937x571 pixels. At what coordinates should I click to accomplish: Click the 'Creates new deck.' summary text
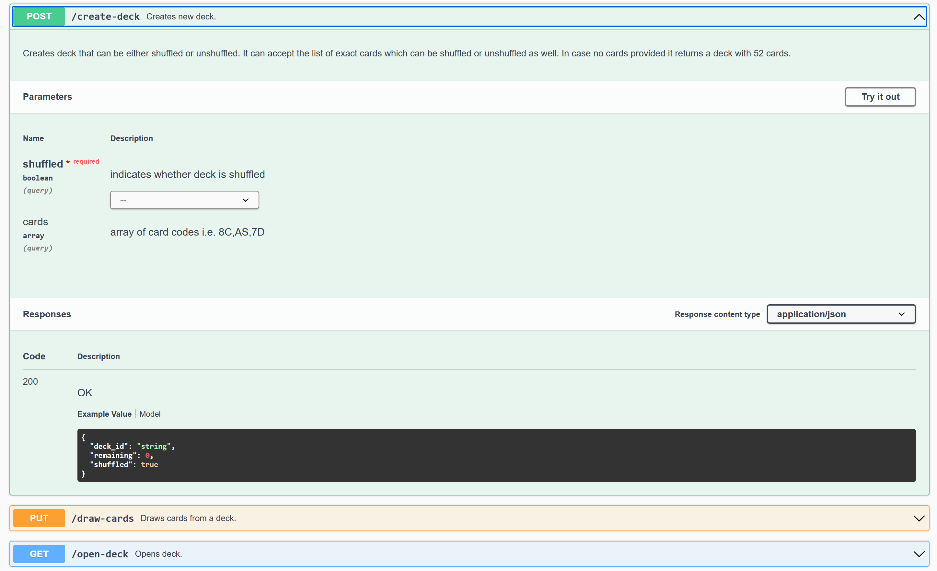click(181, 17)
